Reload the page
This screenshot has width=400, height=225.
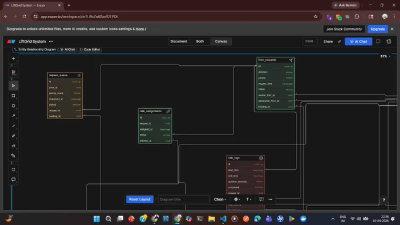pyautogui.click(x=24, y=16)
